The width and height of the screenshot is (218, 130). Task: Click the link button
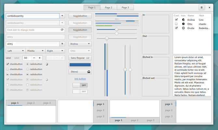click(80, 79)
